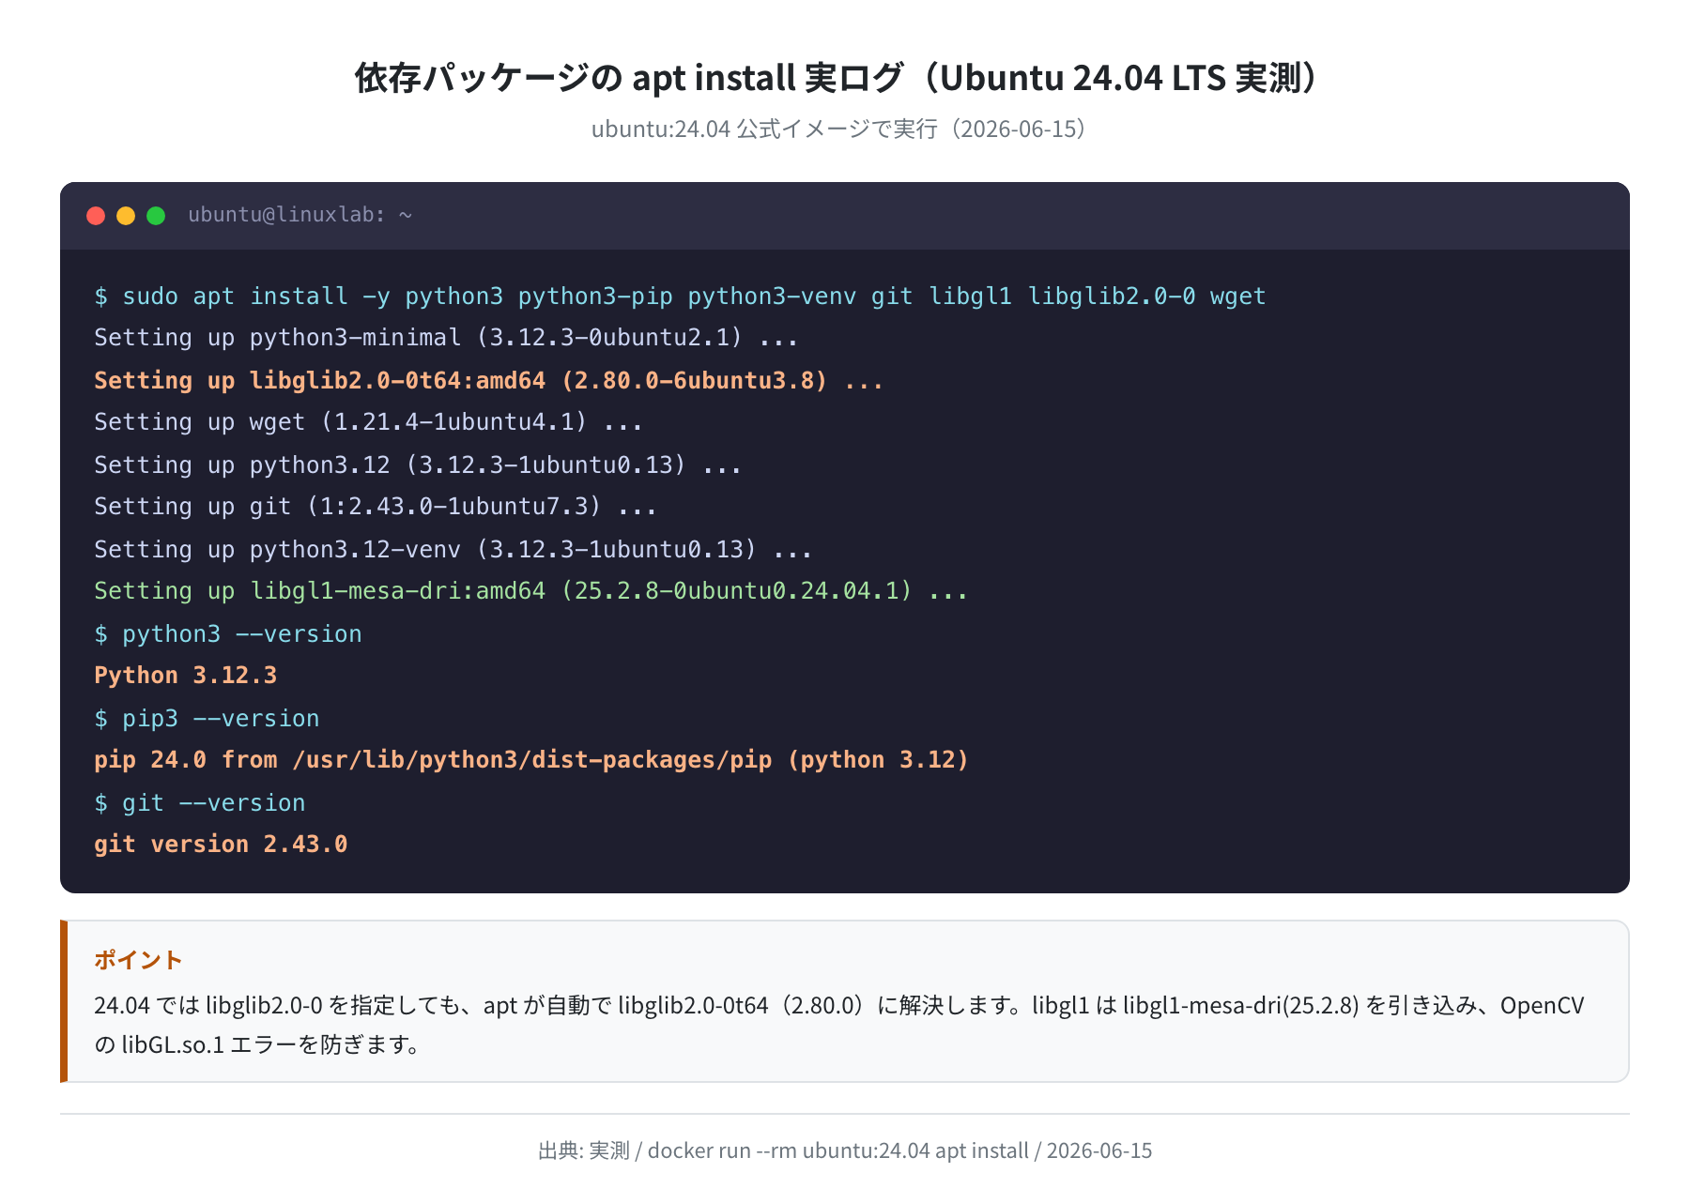Click the 'Setting up python3.12-venv' line
1690x1203 pixels.
click(x=453, y=549)
